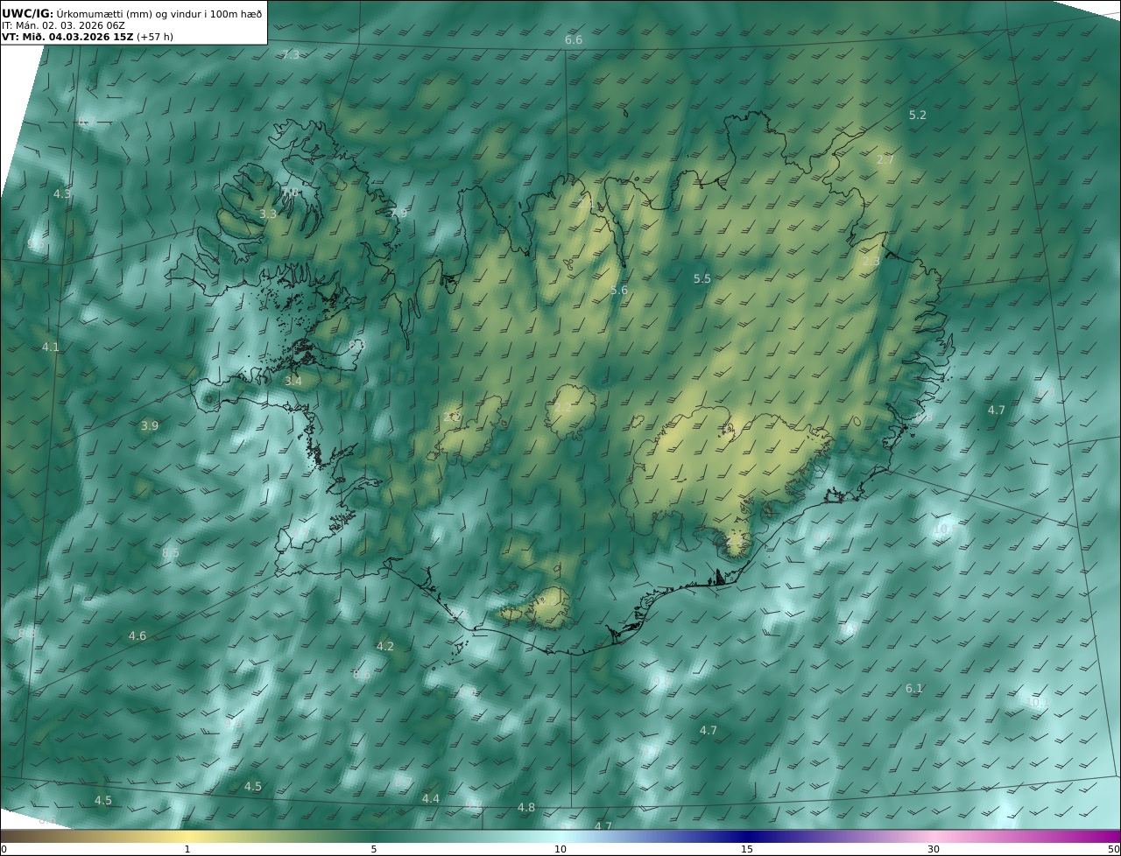Select the colorbar tick label 50
Screen dimensions: 1121x856
[x=1114, y=849]
